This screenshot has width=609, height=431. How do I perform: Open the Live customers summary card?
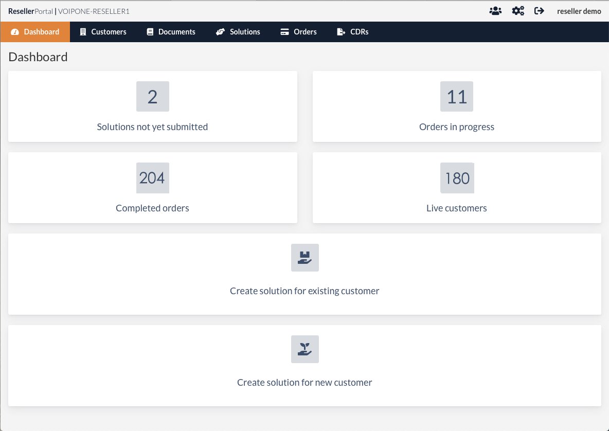click(x=457, y=188)
